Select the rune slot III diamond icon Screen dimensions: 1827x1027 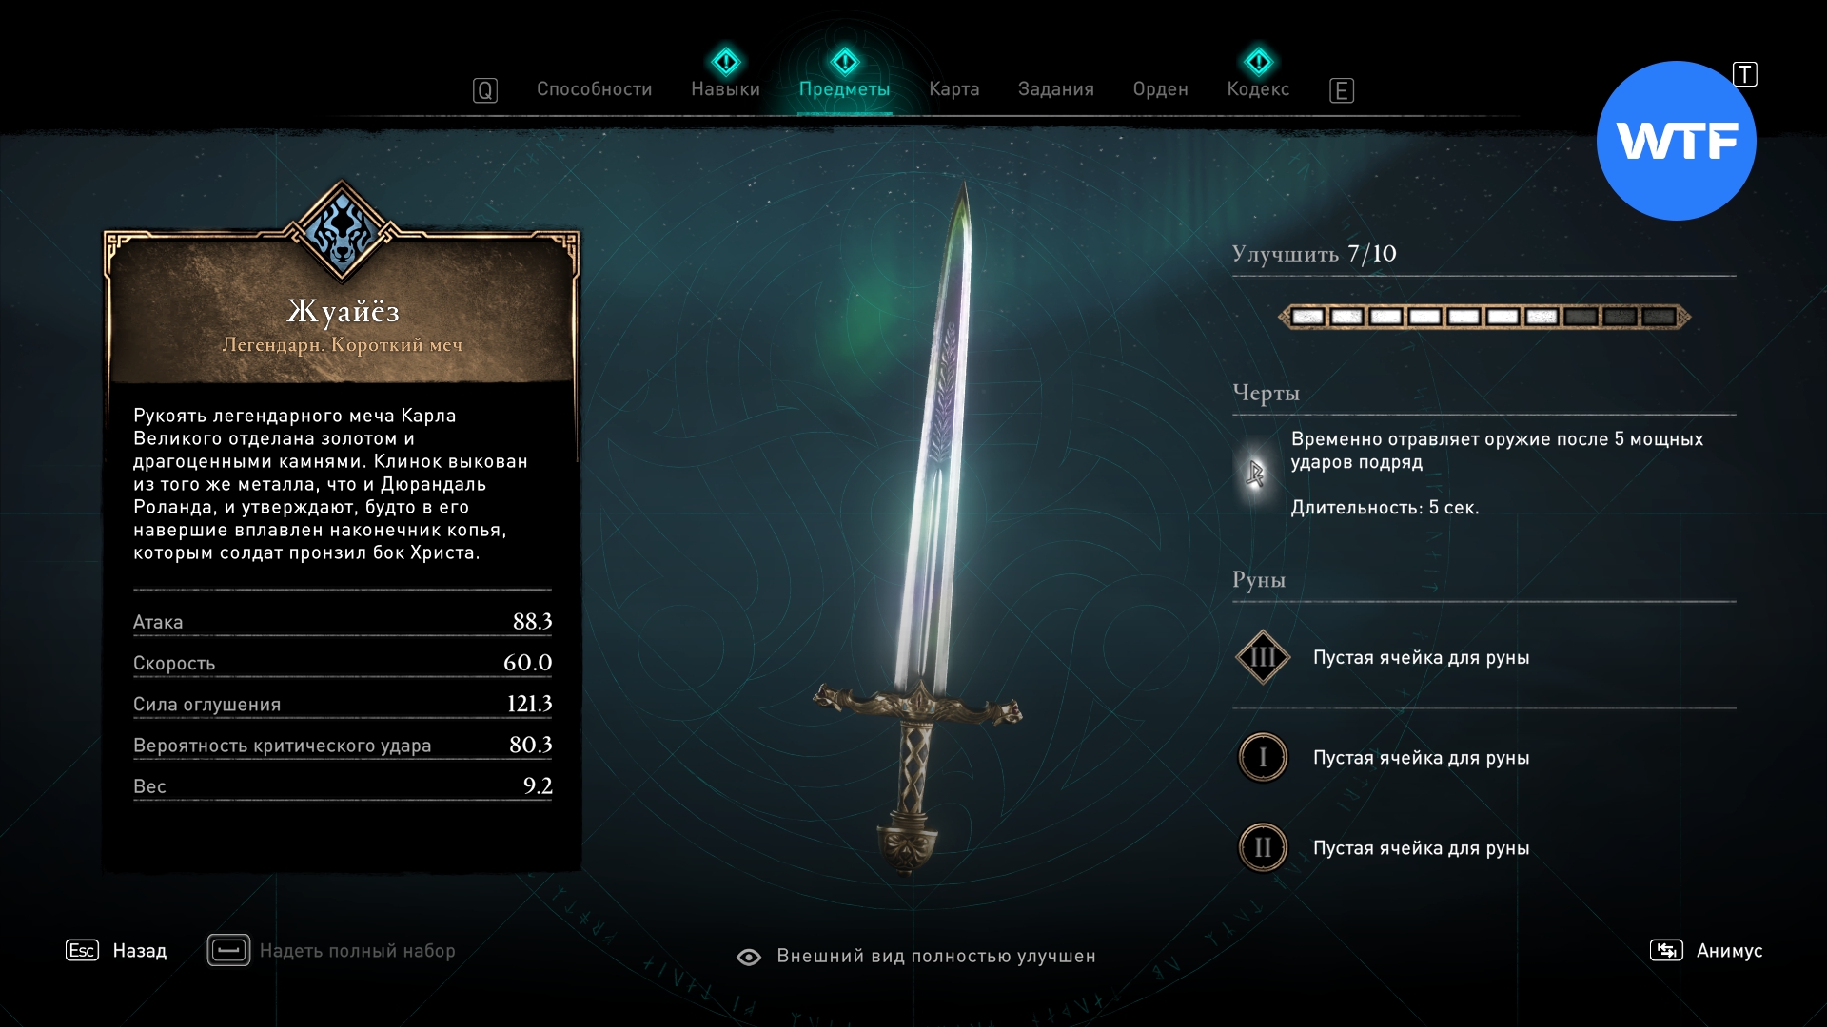click(x=1263, y=657)
